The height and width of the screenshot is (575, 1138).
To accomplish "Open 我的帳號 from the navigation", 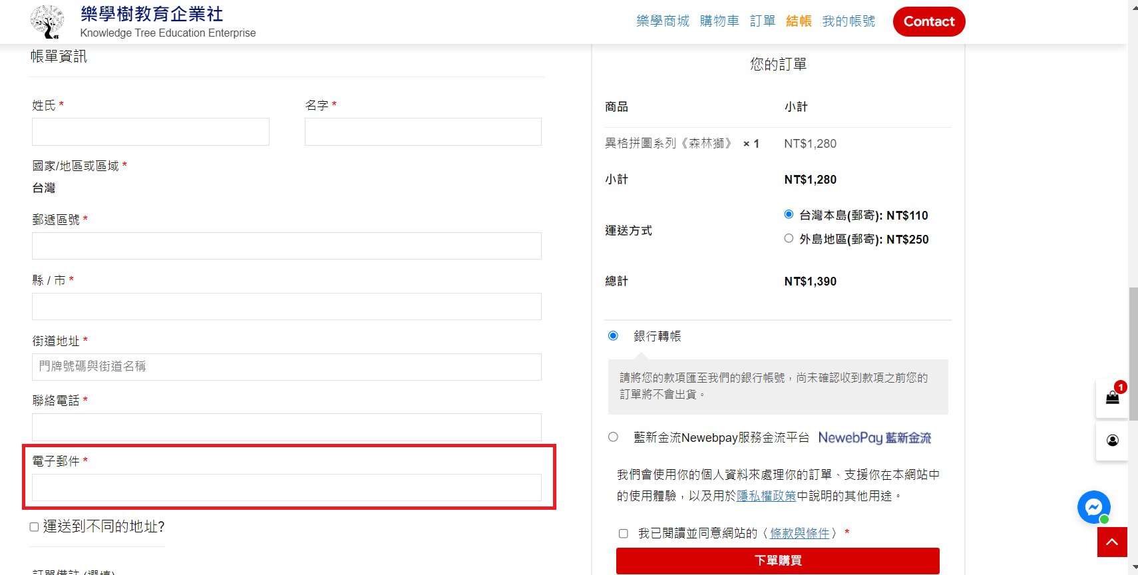I will tap(849, 21).
